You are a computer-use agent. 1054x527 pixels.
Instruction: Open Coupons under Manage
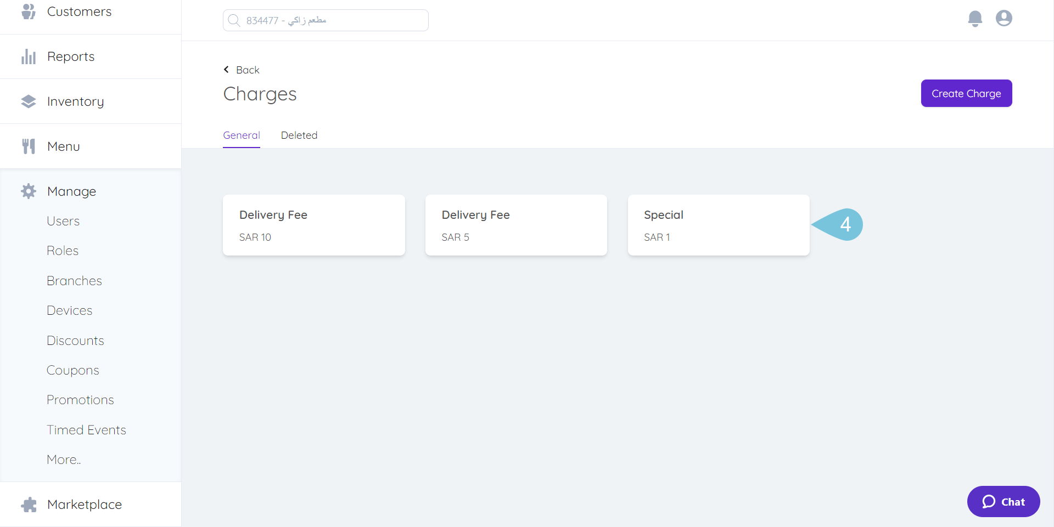coord(72,370)
